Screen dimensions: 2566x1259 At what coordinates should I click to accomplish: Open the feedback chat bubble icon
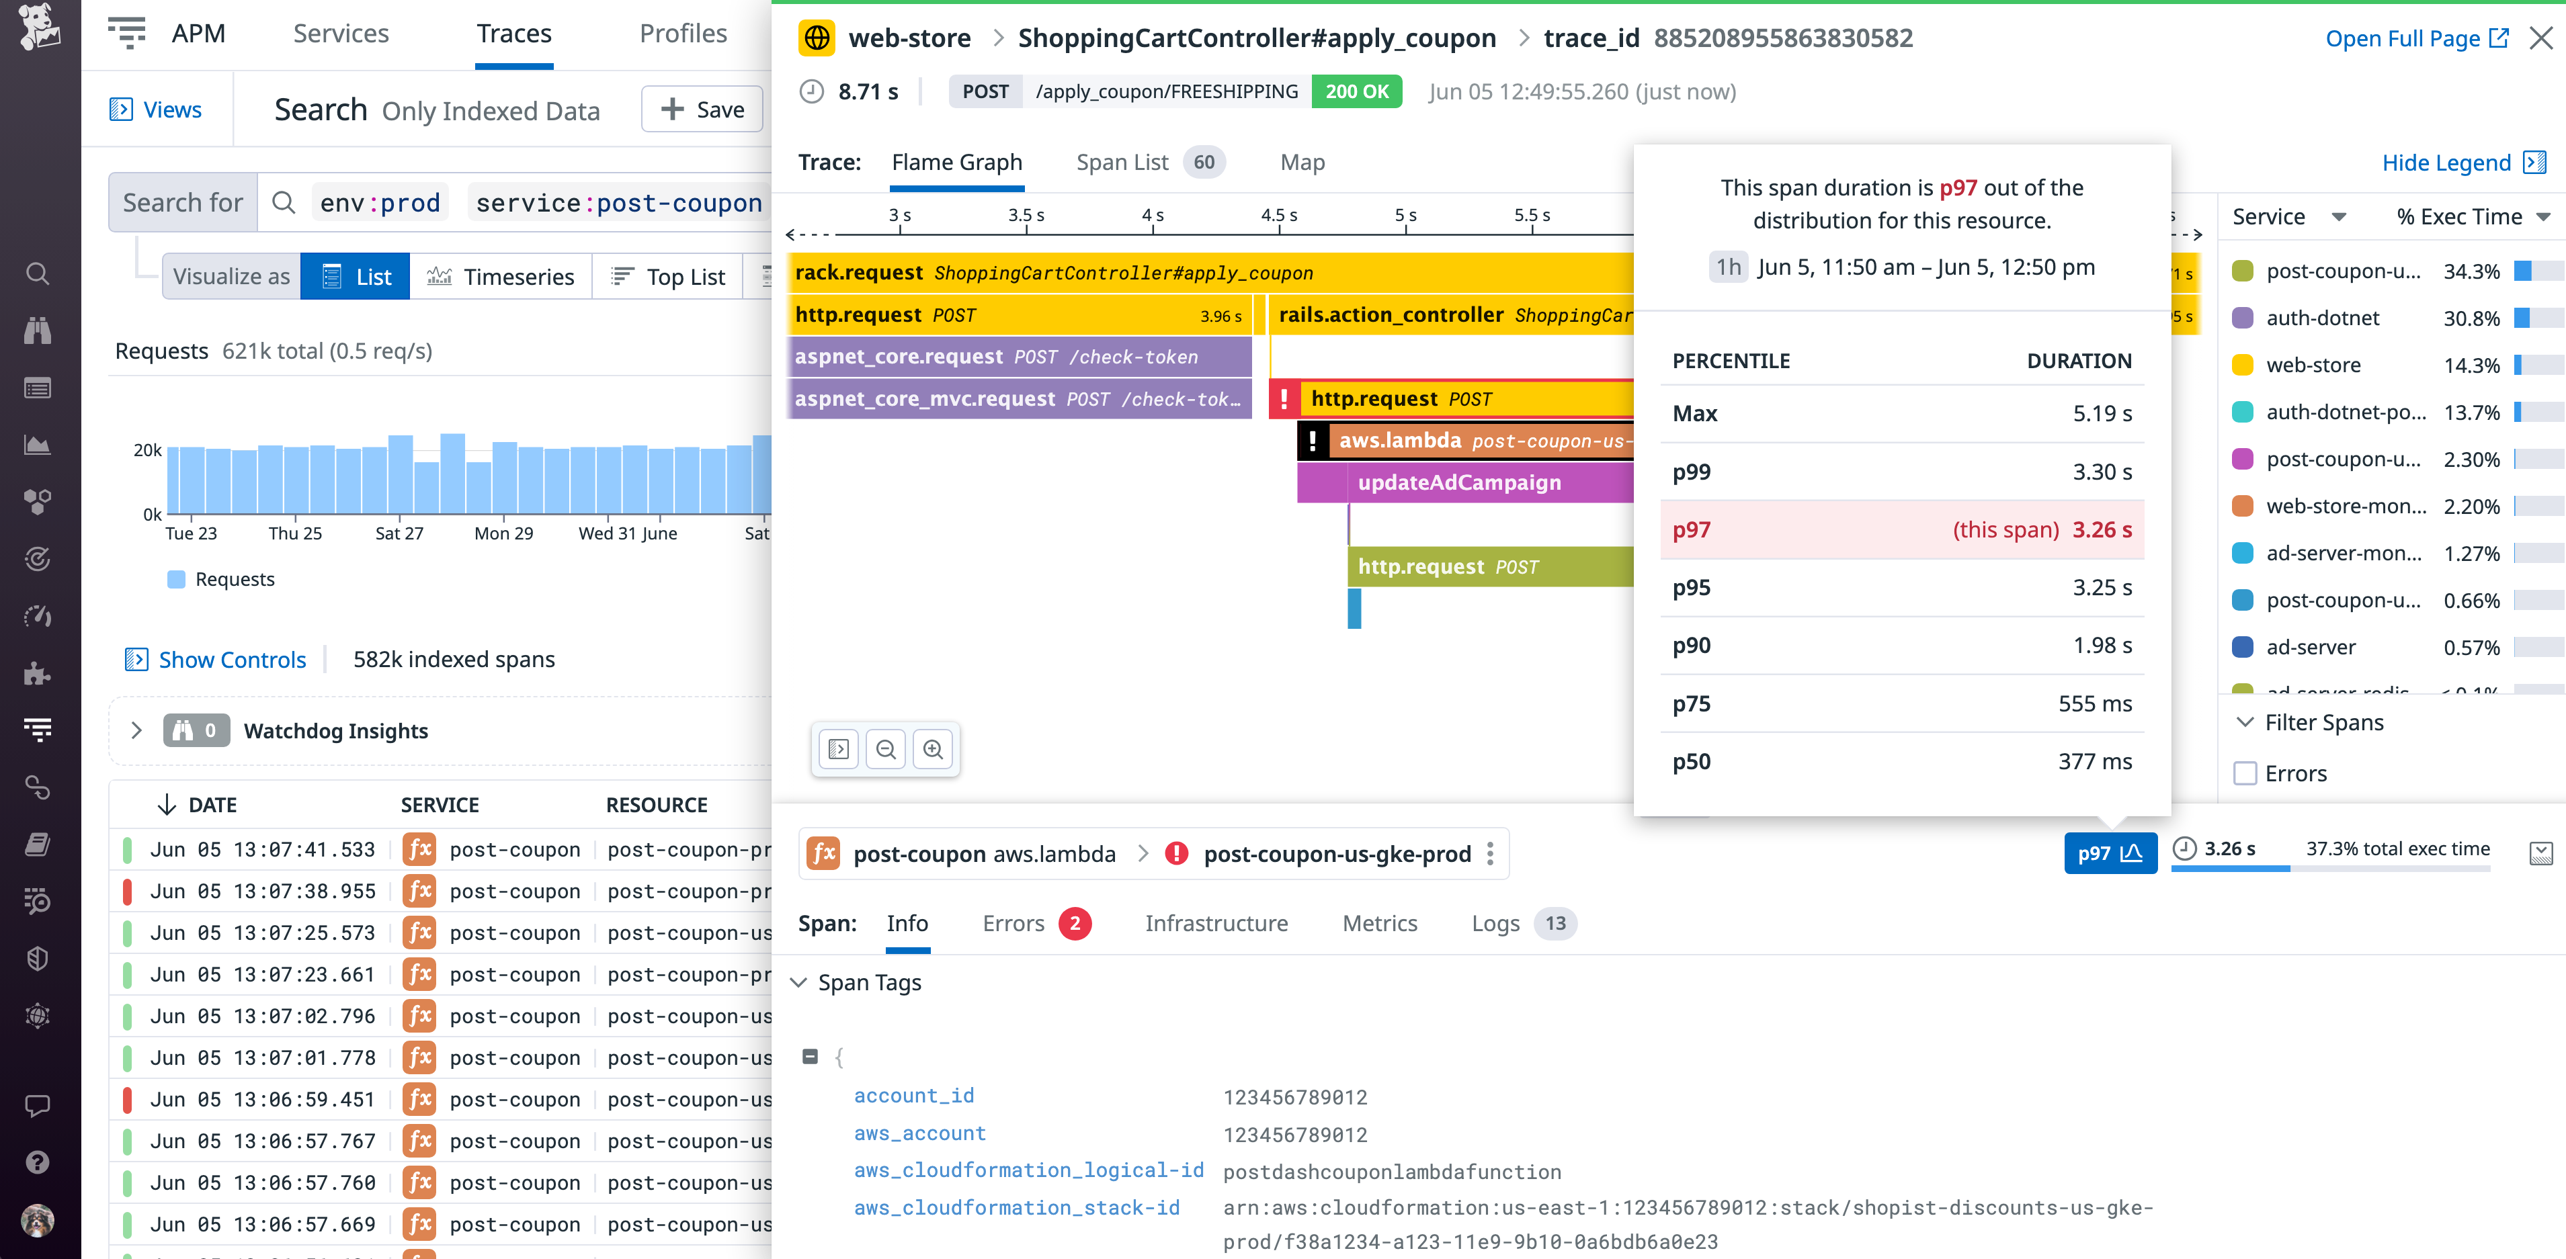coord(38,1106)
